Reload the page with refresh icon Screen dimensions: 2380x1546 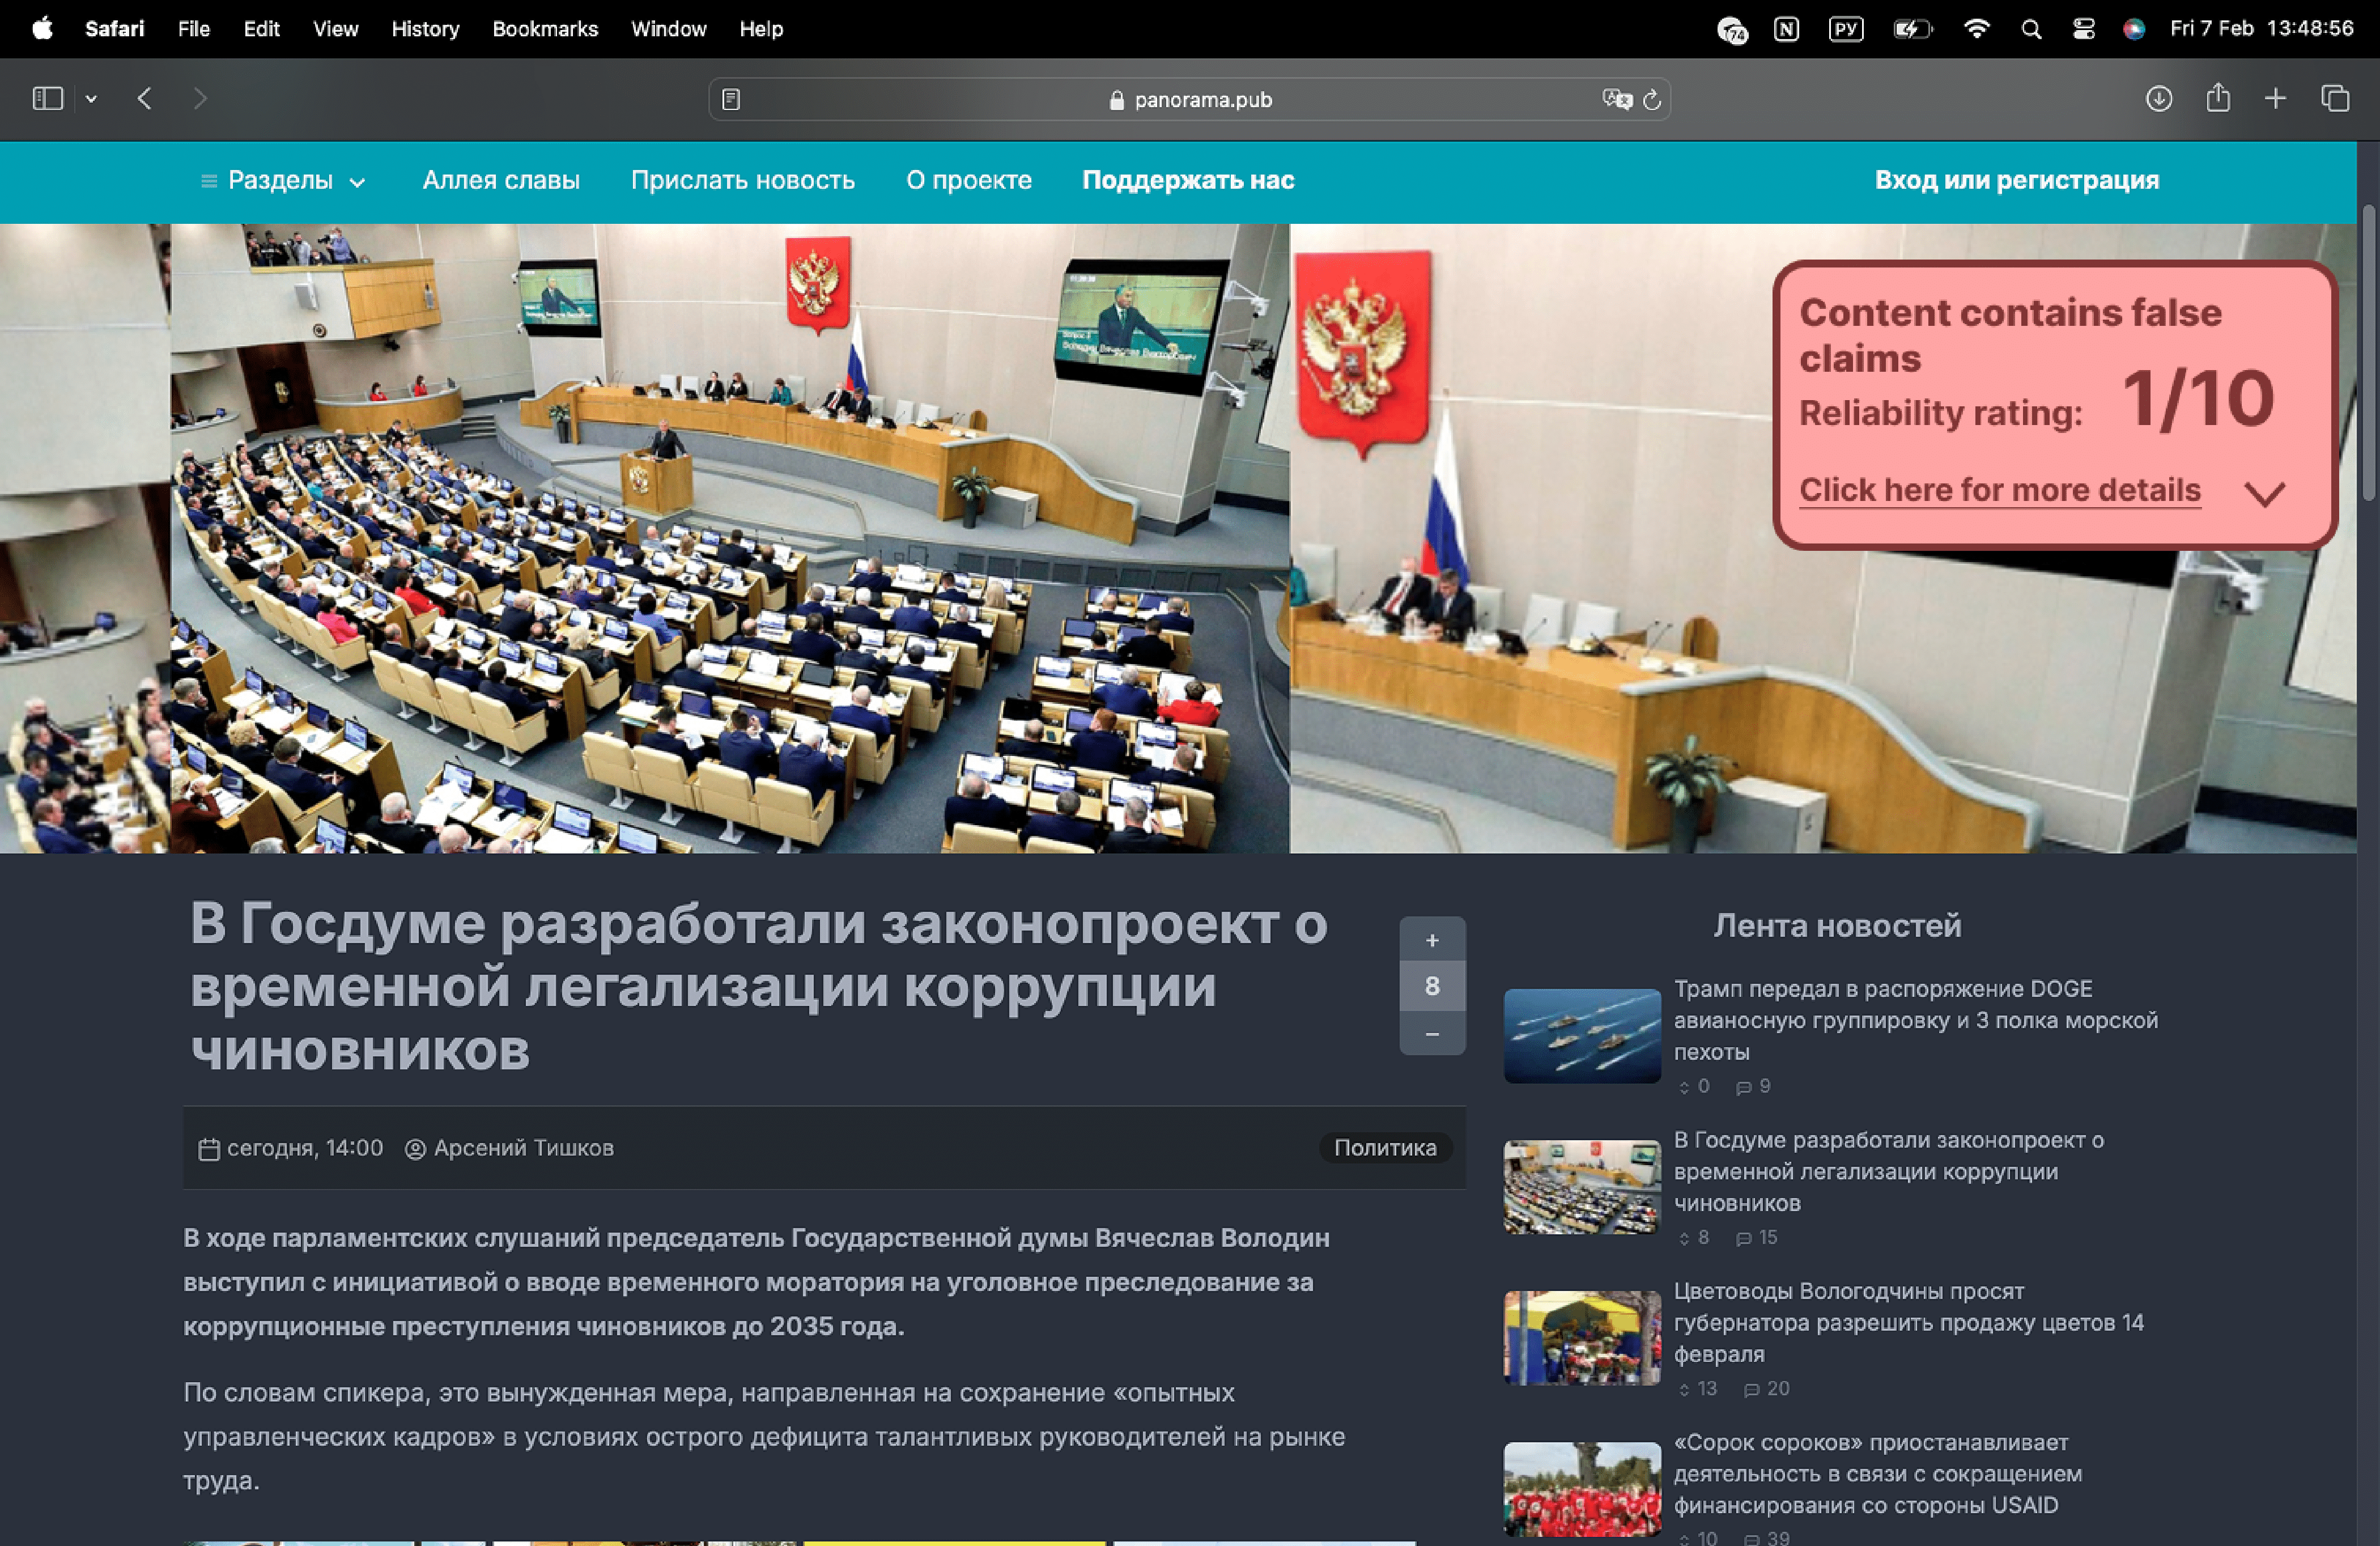[1652, 99]
